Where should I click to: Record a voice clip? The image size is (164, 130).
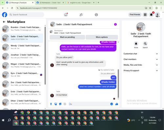point(51,104)
